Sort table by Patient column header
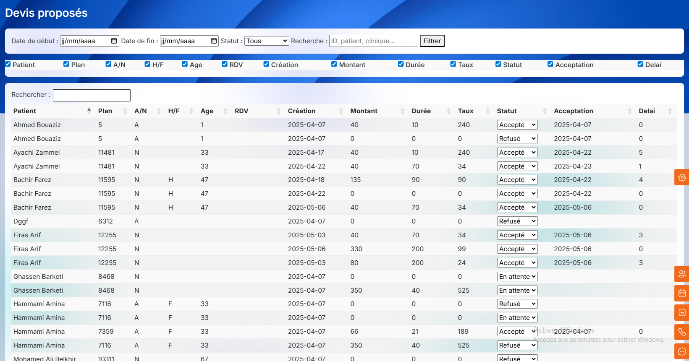 pos(25,111)
